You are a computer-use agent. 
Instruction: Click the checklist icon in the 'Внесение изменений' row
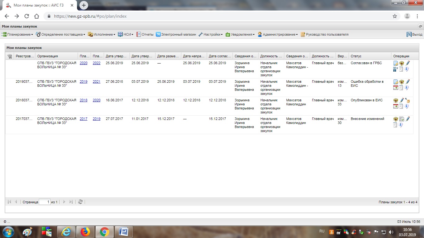tap(402, 119)
